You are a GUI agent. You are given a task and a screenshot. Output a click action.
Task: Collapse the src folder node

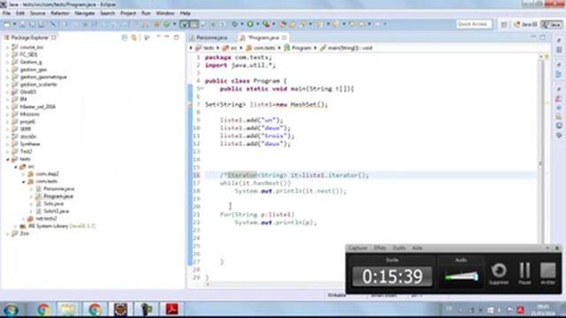16,167
